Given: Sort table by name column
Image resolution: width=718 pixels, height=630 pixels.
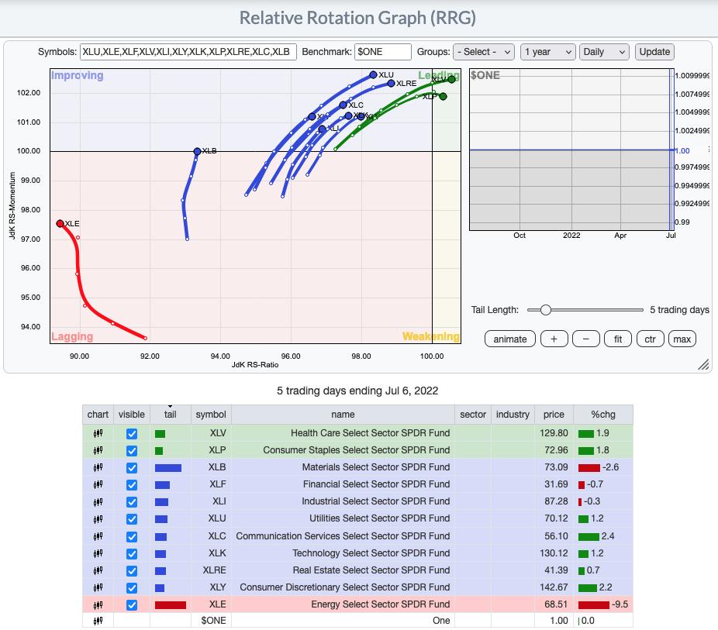Looking at the screenshot, I should click(343, 415).
